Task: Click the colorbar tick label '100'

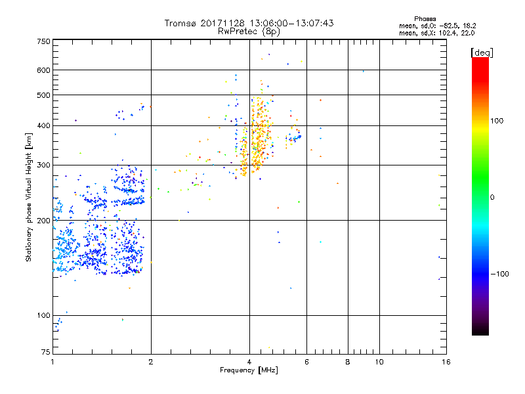Action: point(497,121)
